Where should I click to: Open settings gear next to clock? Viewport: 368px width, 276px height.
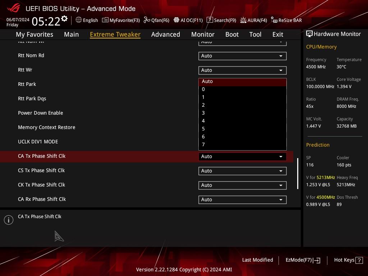(x=64, y=19)
